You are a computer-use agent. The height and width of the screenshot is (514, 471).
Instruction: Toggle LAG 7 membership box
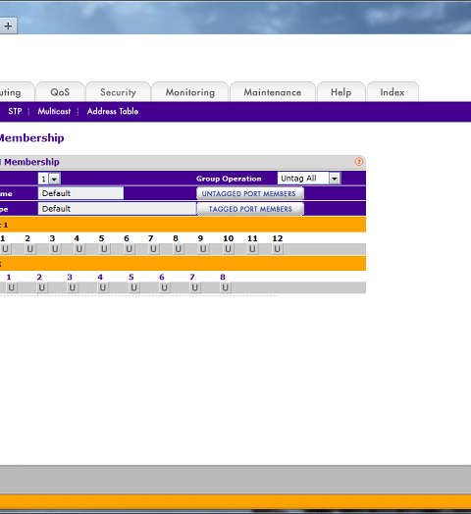[x=194, y=287]
